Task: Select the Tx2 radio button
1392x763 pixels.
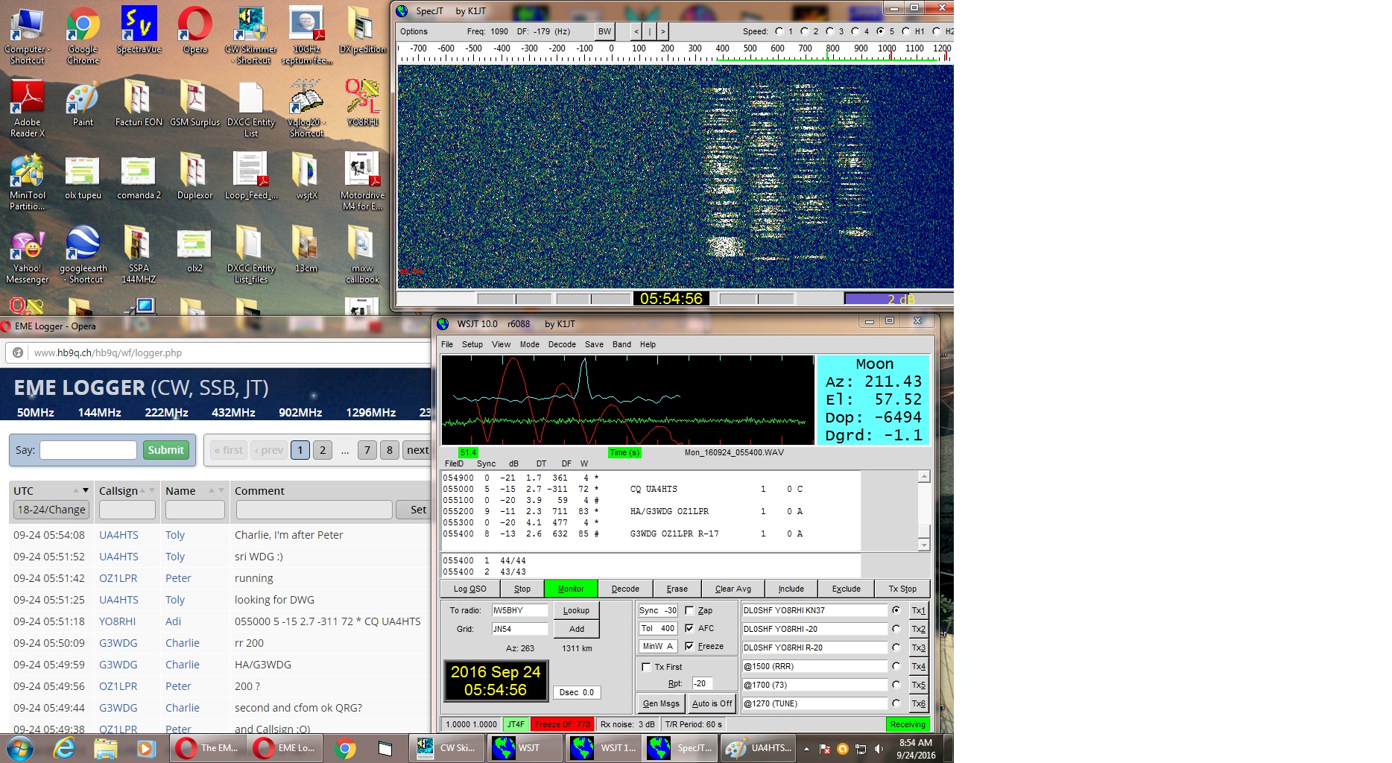Action: (896, 629)
